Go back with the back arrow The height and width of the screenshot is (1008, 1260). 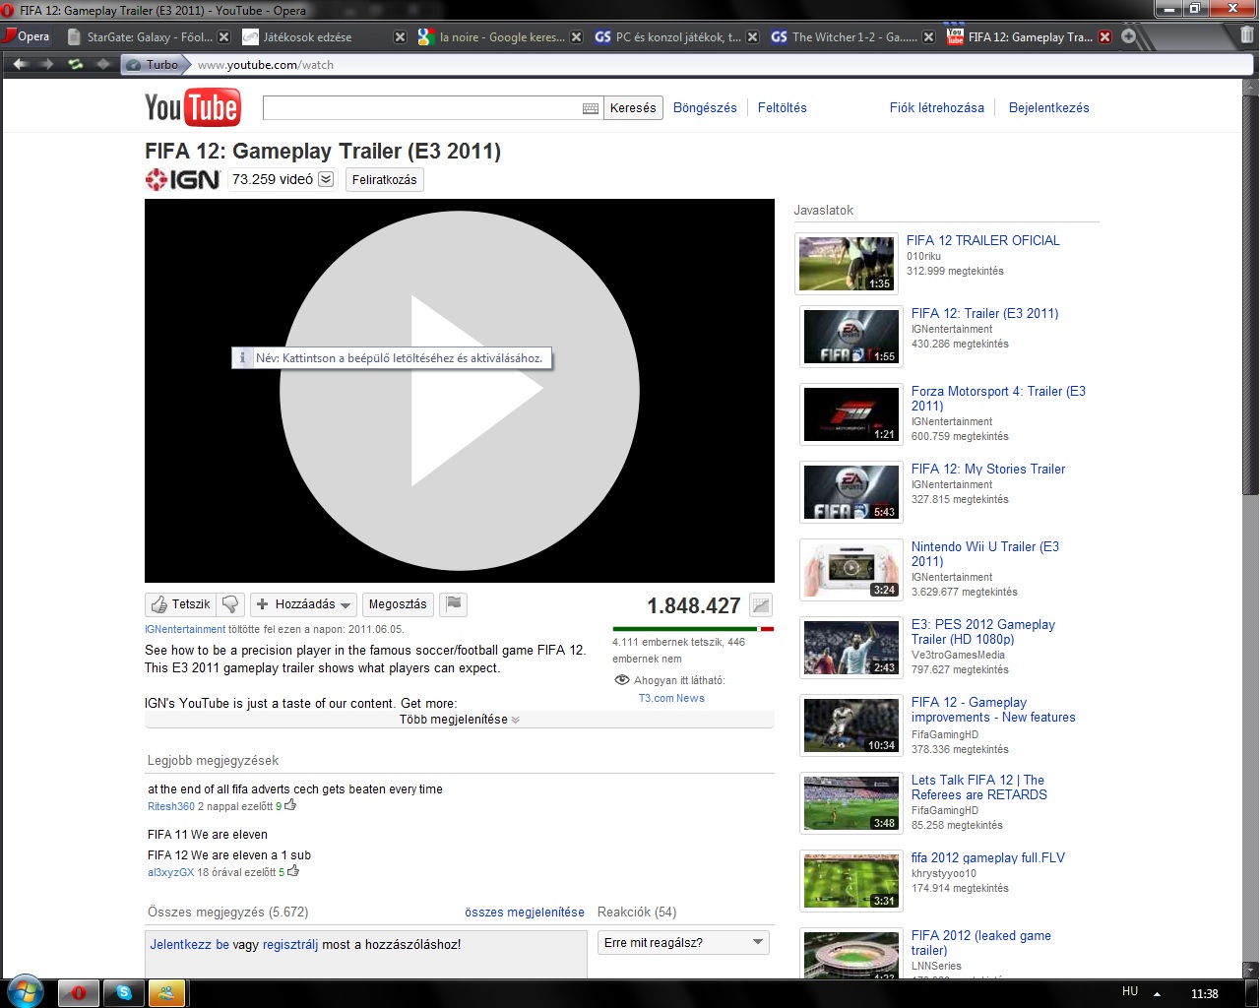click(21, 65)
